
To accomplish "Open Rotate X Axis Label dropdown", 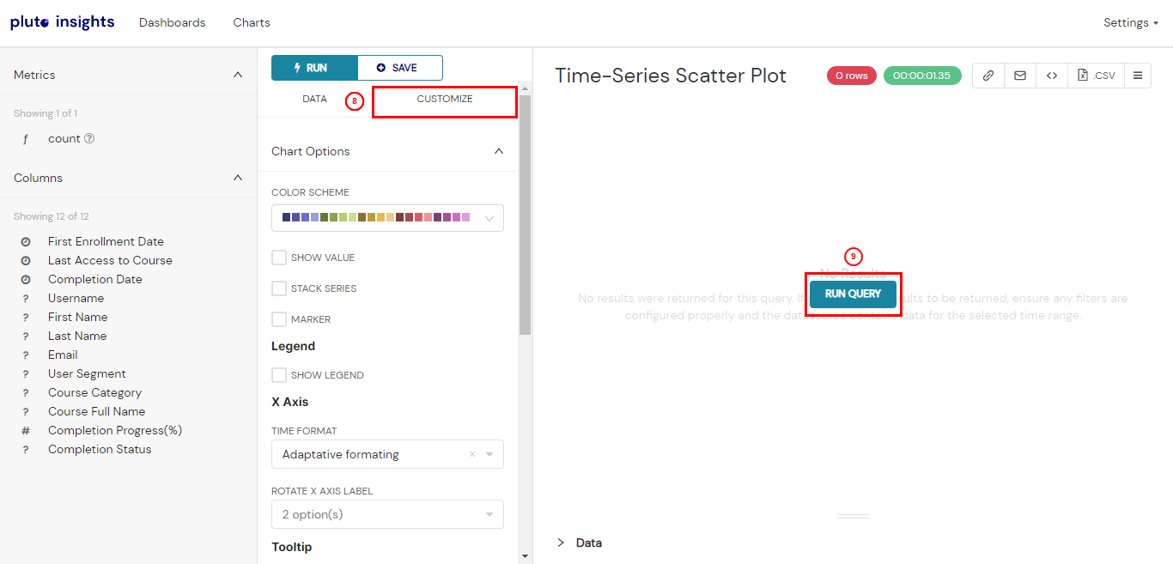I will click(x=387, y=514).
